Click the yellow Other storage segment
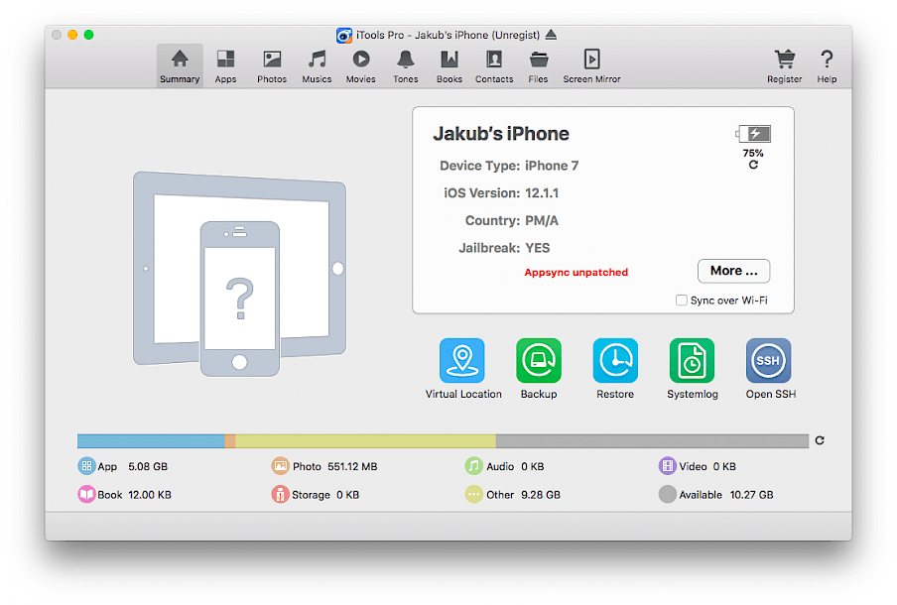897x605 pixels. tap(365, 441)
